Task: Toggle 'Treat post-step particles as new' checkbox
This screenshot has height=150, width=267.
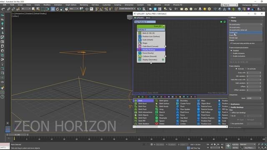Action: tap(231, 43)
